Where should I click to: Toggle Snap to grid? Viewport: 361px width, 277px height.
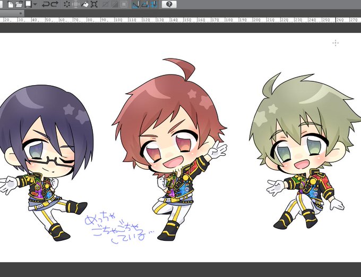pyautogui.click(x=154, y=4)
